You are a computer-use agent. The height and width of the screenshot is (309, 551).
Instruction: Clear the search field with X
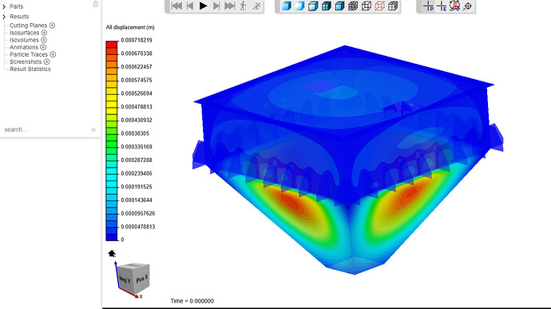pyautogui.click(x=93, y=129)
